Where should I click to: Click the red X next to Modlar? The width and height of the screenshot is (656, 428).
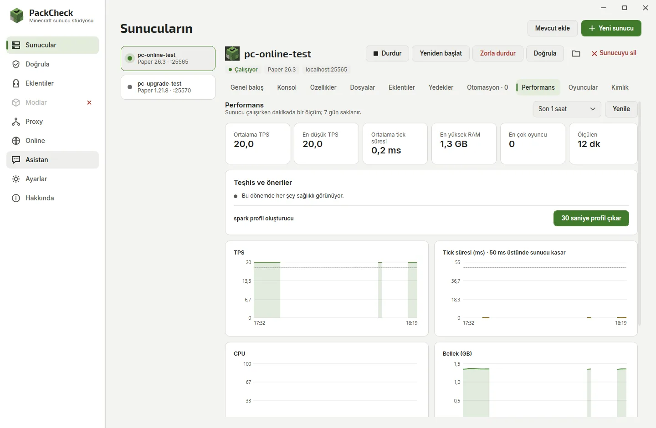[89, 102]
